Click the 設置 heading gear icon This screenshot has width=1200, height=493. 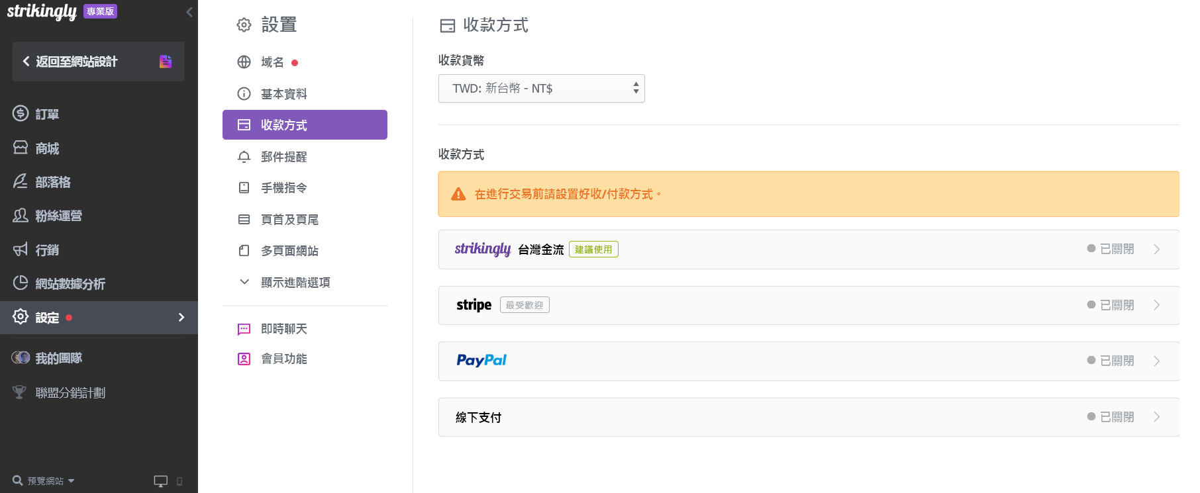(244, 25)
